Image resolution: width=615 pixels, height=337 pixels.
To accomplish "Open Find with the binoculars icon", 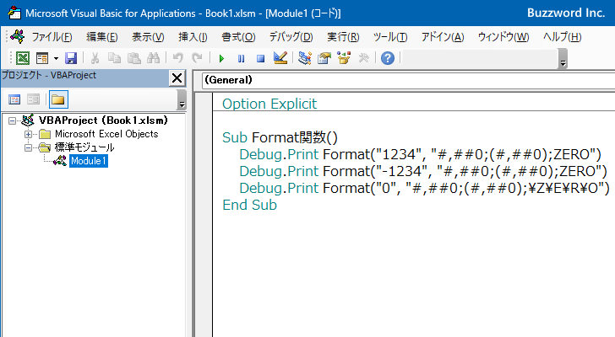I will 154,59.
